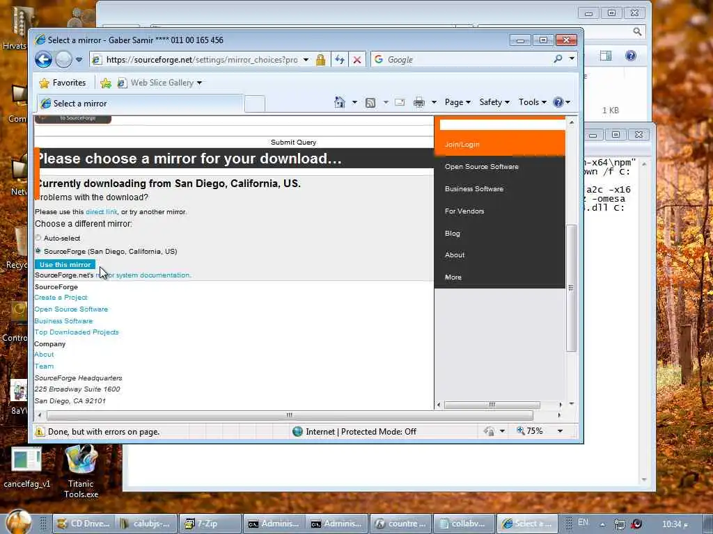Image resolution: width=713 pixels, height=534 pixels.
Task: Follow the 'direct link' hyperlink
Action: 102,211
